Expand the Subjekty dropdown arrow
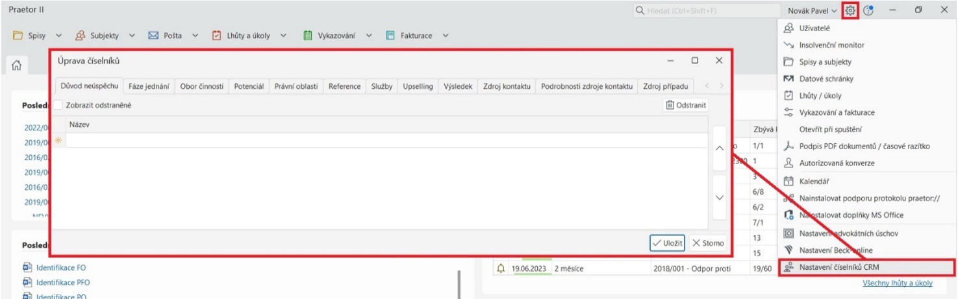Image resolution: width=958 pixels, height=299 pixels. point(132,36)
